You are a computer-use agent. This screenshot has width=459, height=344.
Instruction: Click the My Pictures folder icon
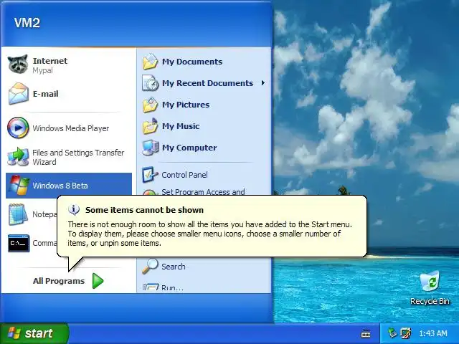(x=150, y=105)
